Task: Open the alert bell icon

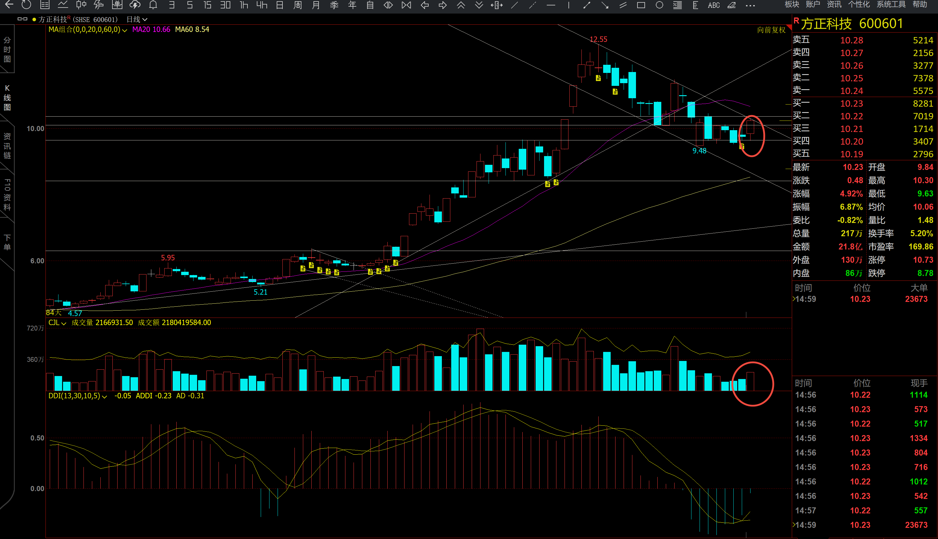Action: [x=153, y=5]
